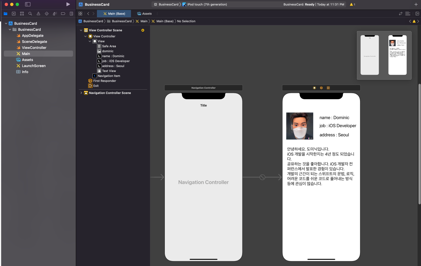Switch to the Assets tab
The image size is (421, 266).
145,13
